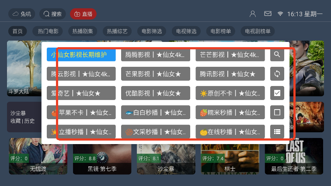Open 直播 live button
Screen dimensions: 331x186
point(83,14)
